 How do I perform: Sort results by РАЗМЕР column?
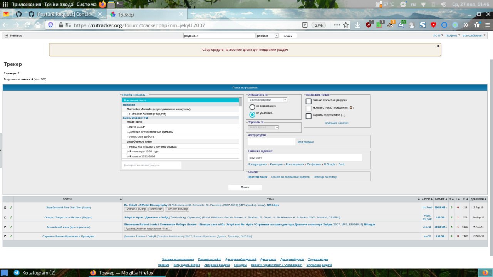441,199
